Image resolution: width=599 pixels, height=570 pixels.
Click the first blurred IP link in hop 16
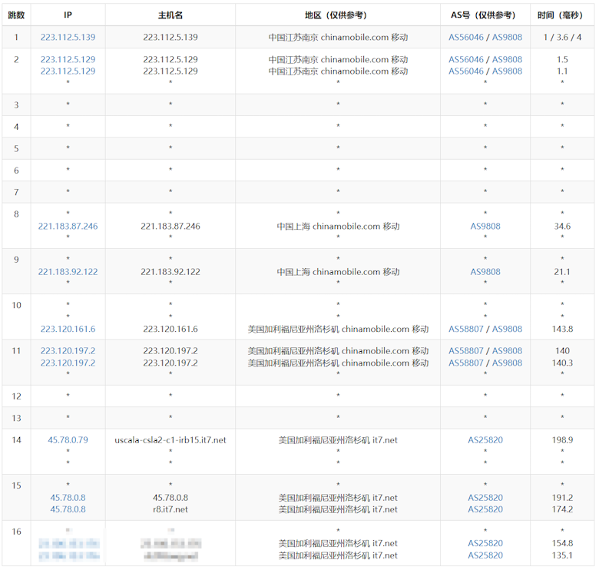pos(69,543)
